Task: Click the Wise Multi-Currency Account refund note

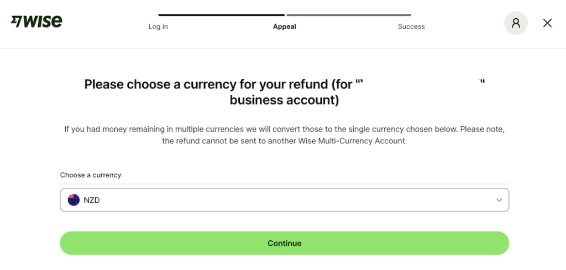Action: [x=284, y=141]
